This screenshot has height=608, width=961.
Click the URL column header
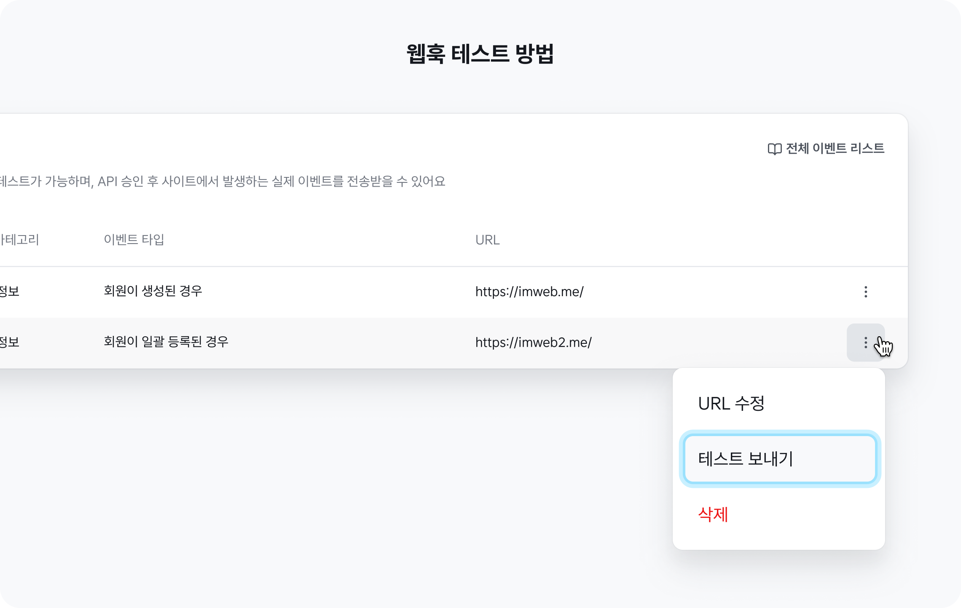click(488, 240)
